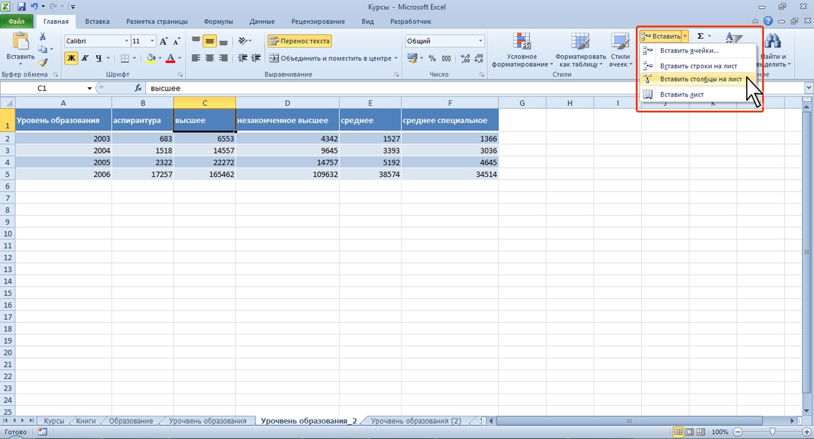Open Условное форматирование menu

pyautogui.click(x=522, y=50)
